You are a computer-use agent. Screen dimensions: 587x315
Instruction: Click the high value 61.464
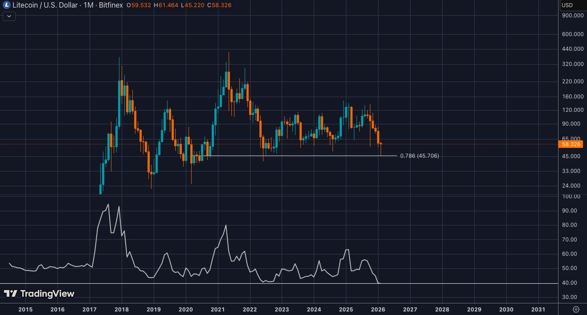(168, 5)
